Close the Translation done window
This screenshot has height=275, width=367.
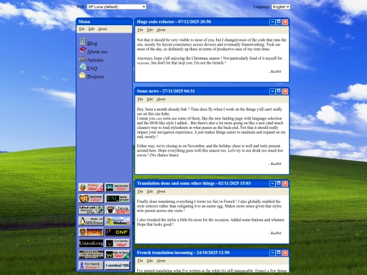(285, 183)
